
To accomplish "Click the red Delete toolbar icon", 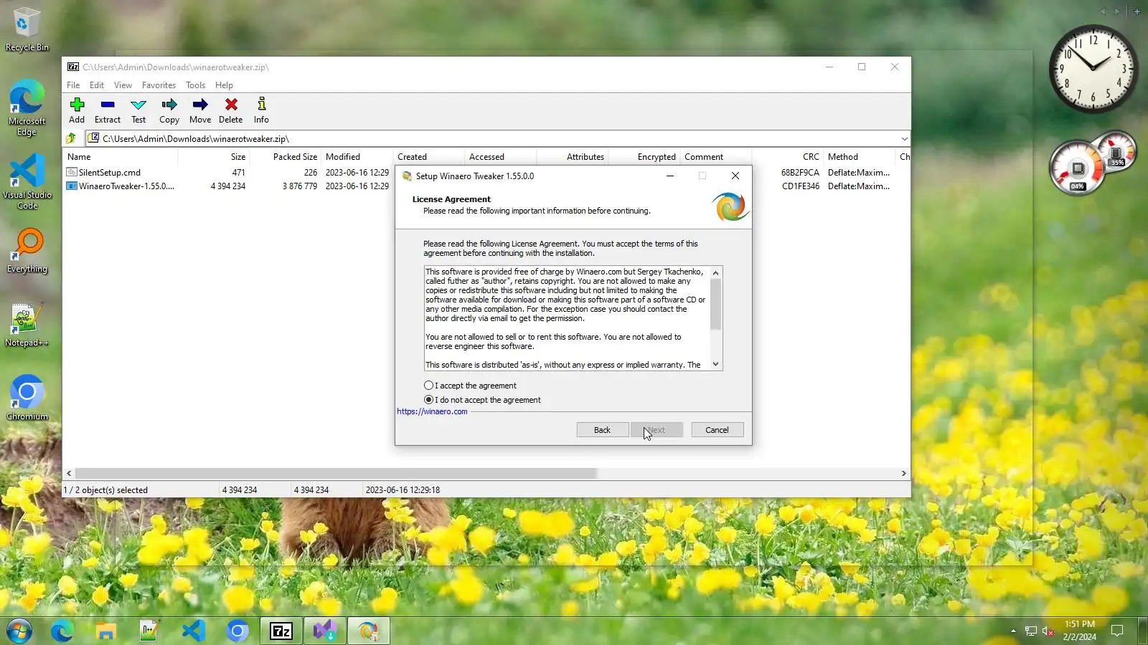I will click(x=231, y=110).
